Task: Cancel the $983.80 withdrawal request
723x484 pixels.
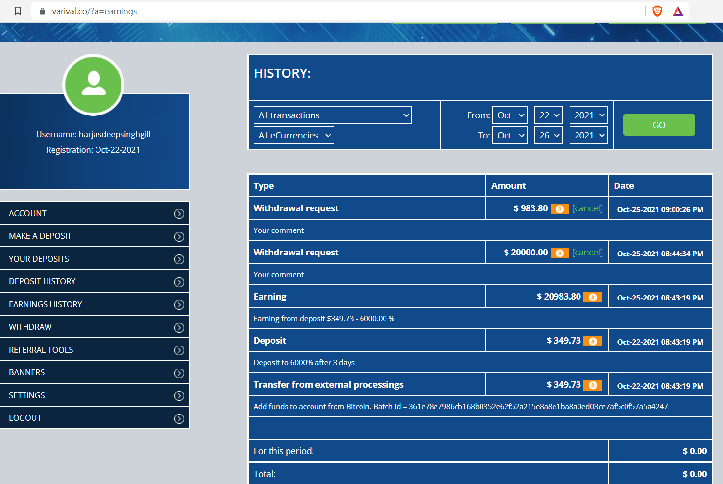Action: click(587, 208)
